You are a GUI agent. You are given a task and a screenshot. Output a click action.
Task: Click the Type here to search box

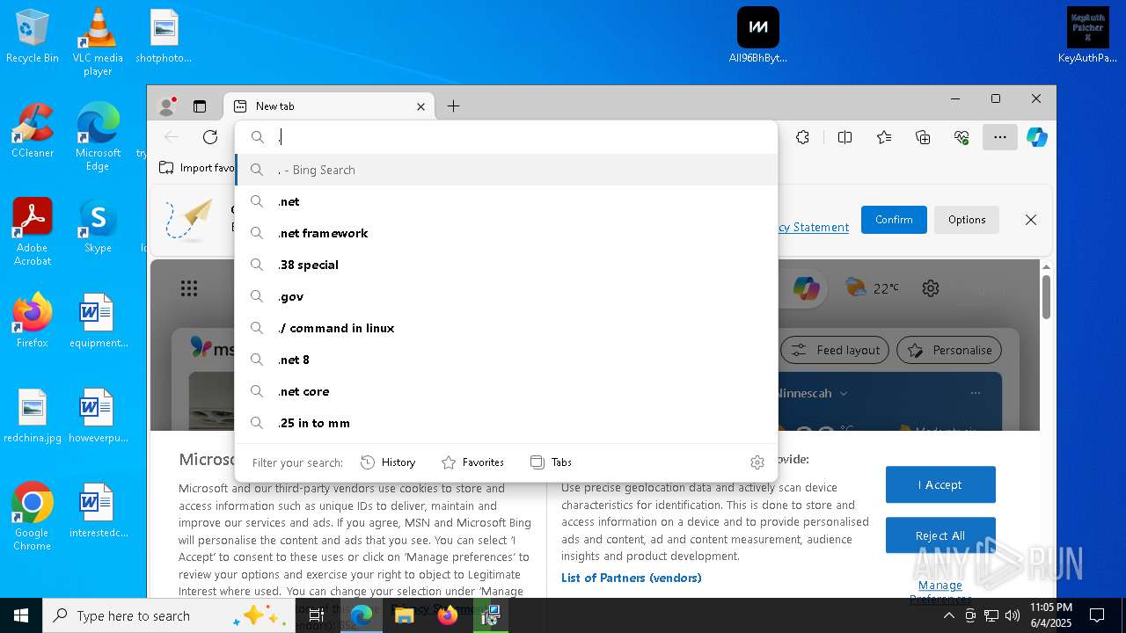pos(169,615)
